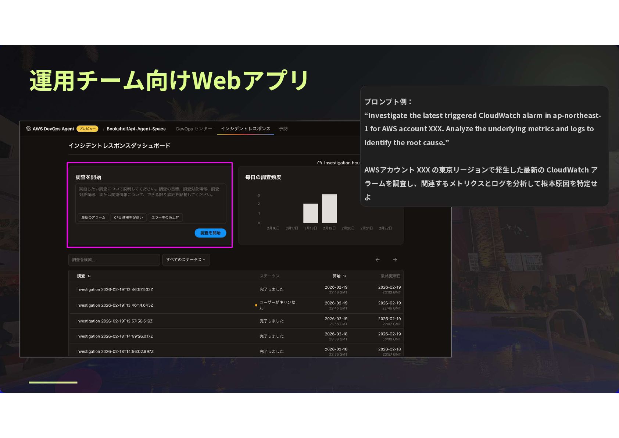
Task: Click the 2月18日 bar in the chart
Action: coord(311,213)
